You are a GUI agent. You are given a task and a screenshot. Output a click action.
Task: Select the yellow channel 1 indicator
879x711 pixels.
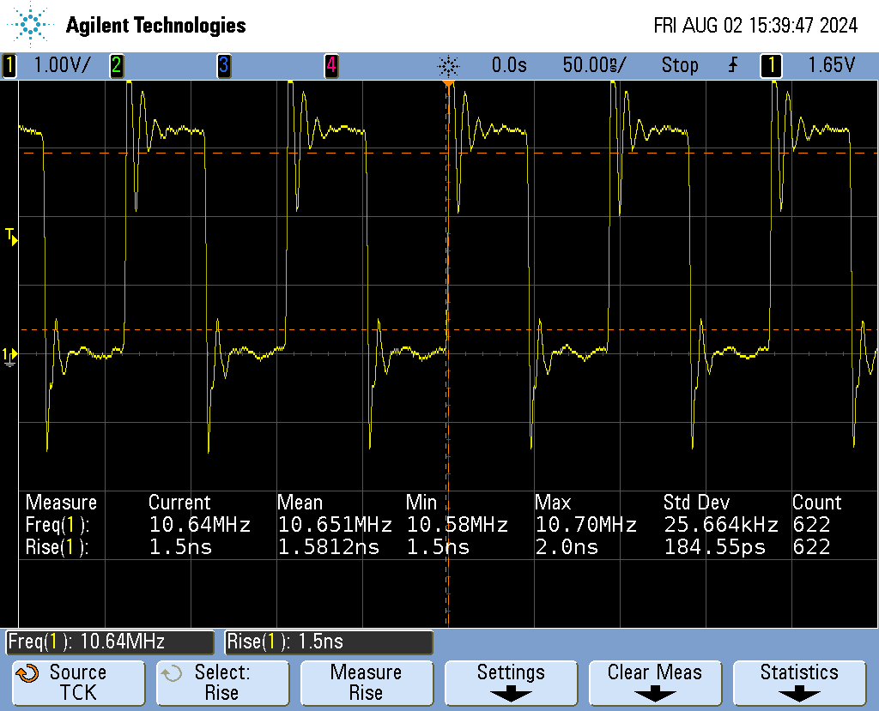point(9,65)
